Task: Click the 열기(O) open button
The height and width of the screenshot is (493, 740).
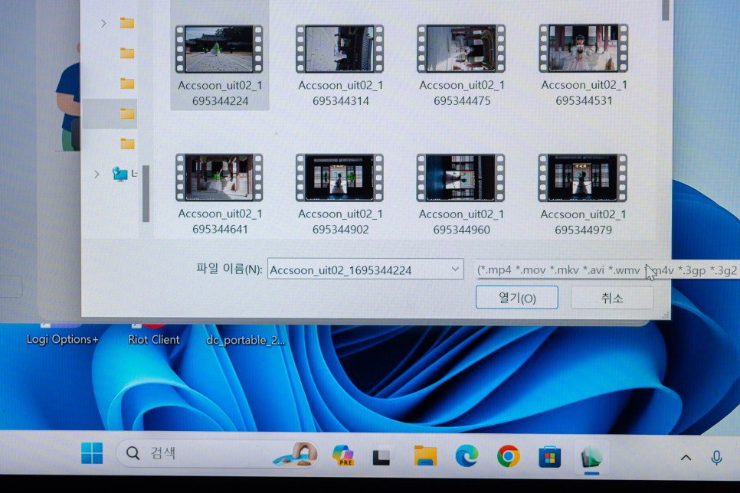Action: point(517,298)
